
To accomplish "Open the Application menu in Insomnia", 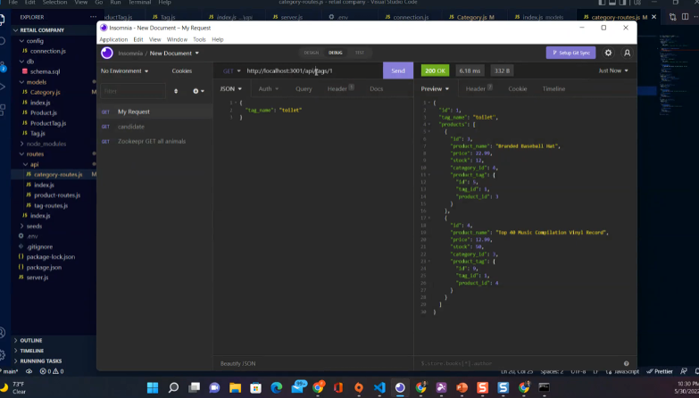I will pos(113,39).
